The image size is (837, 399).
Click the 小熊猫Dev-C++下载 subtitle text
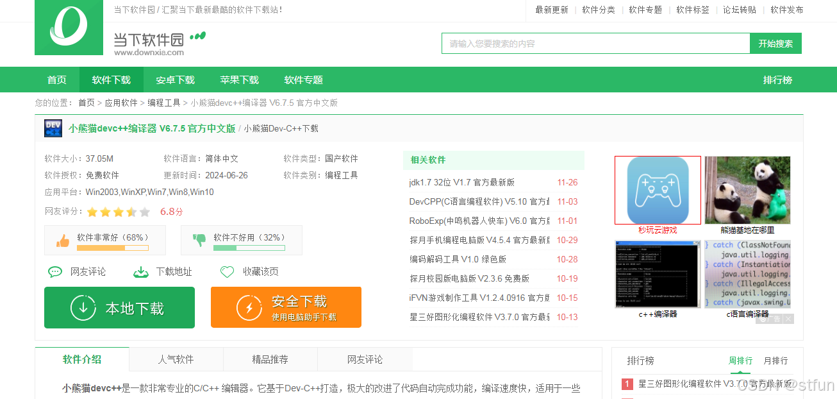point(281,128)
